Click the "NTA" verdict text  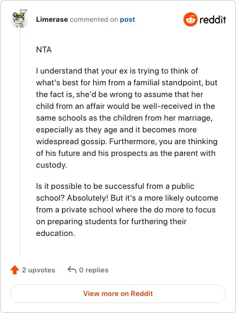(44, 49)
